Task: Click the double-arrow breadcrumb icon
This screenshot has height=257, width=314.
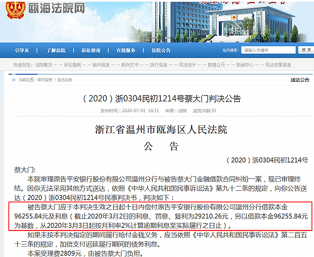Action: coord(14,80)
